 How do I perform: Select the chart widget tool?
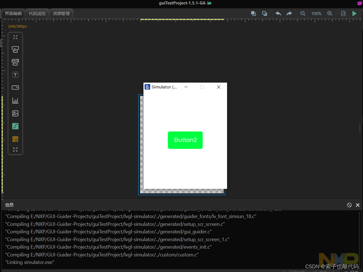[15, 101]
